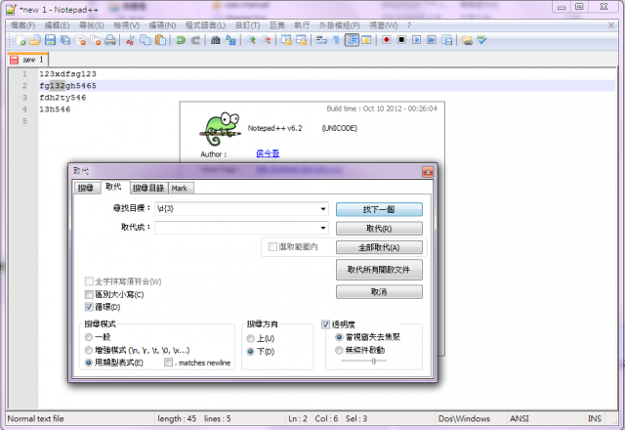
Task: Choose 當視窗失去焦點 transparency option
Action: tap(339, 337)
